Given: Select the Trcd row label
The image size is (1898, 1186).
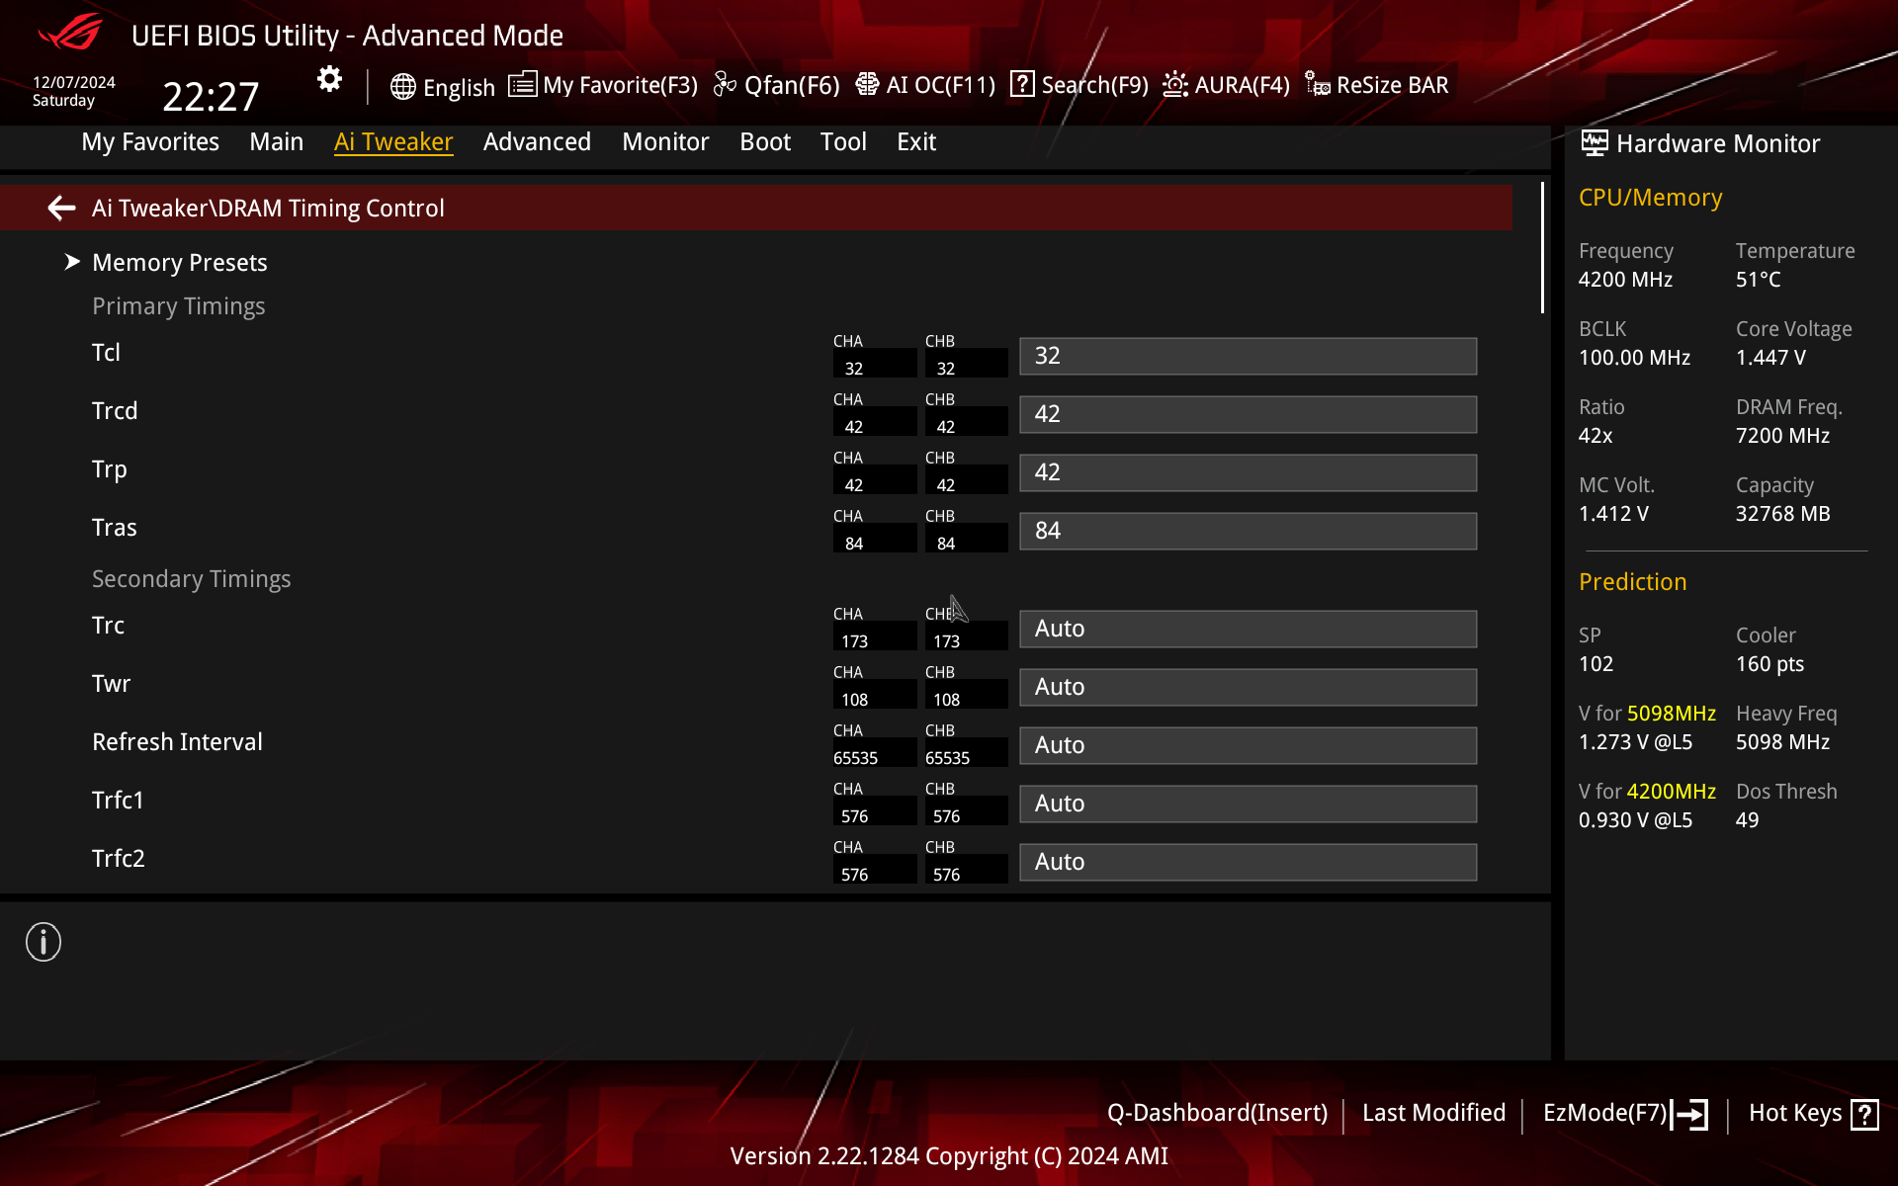Looking at the screenshot, I should (115, 411).
